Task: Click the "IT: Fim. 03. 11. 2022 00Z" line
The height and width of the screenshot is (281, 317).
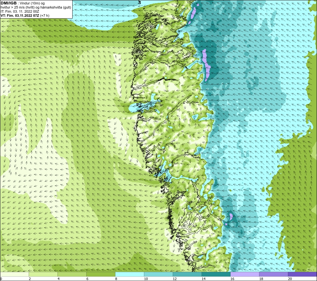Action: point(20,11)
